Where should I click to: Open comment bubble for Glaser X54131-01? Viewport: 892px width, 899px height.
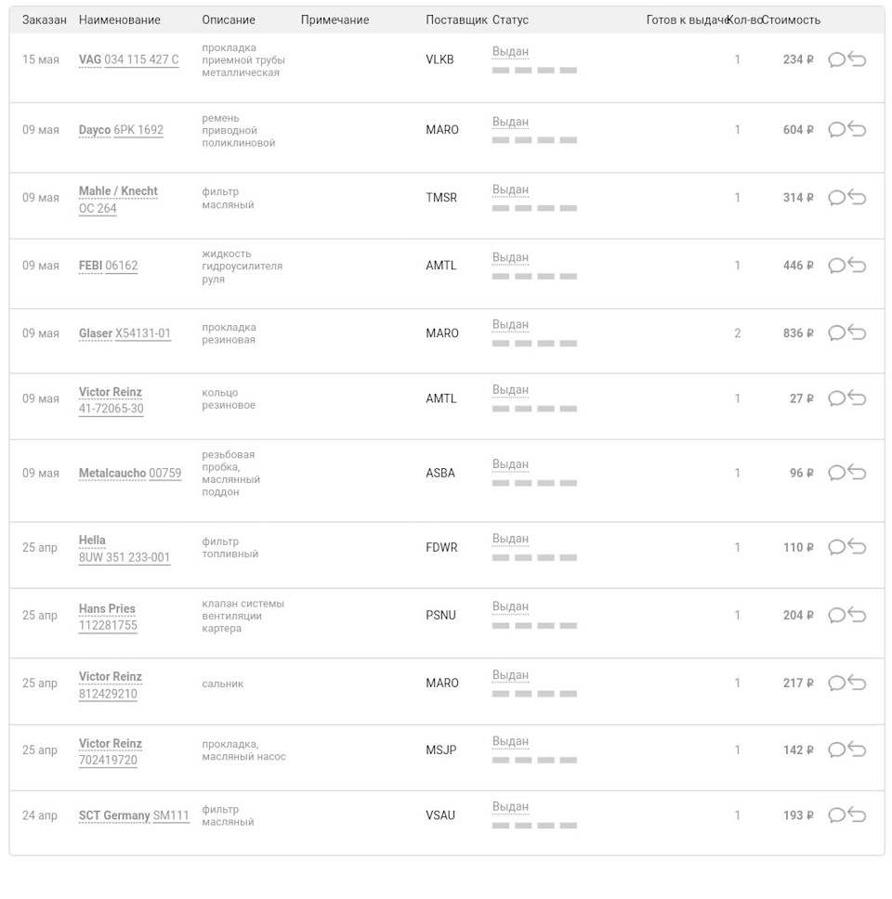pos(836,333)
